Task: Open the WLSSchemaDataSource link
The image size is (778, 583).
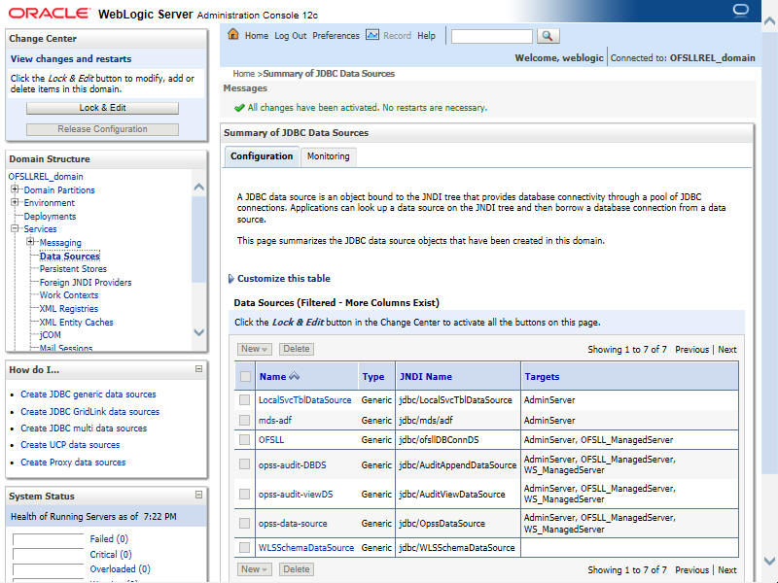Action: point(306,548)
